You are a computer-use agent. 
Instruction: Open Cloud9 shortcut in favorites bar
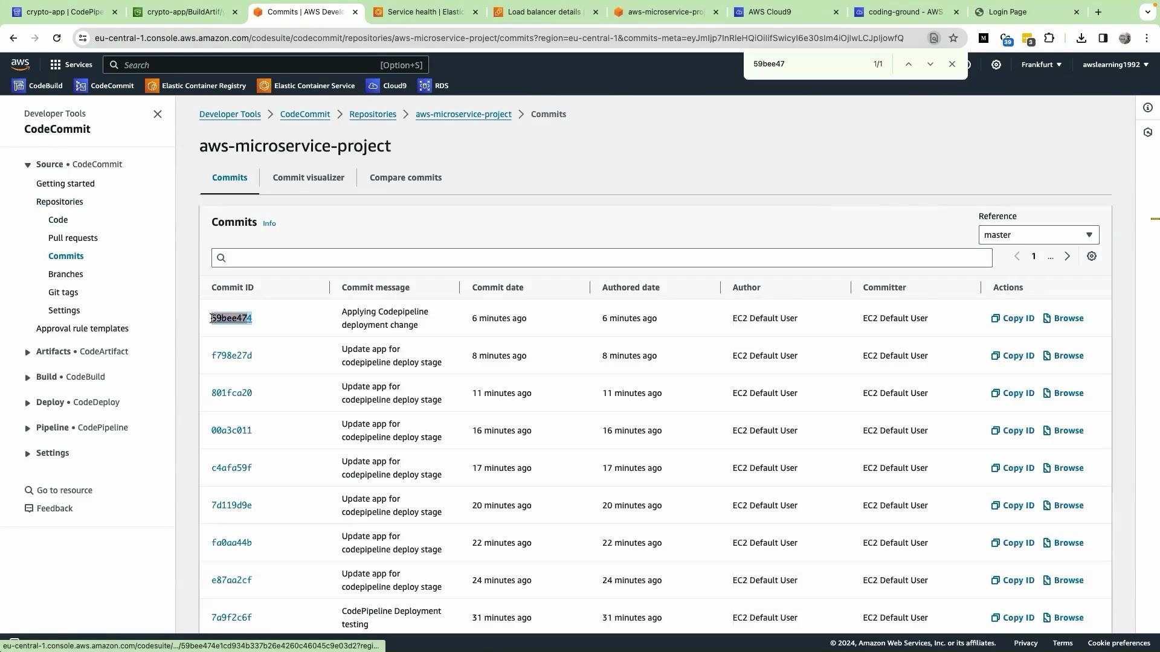click(x=387, y=86)
